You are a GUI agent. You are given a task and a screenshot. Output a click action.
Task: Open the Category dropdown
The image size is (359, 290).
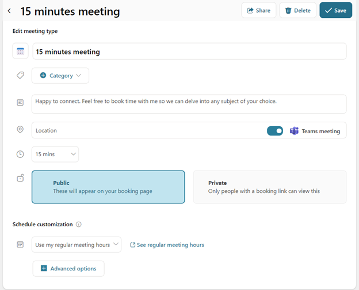click(60, 76)
